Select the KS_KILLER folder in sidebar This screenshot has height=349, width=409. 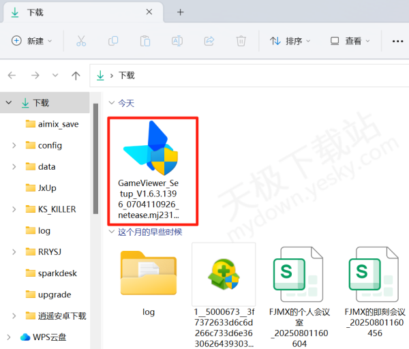click(x=57, y=209)
